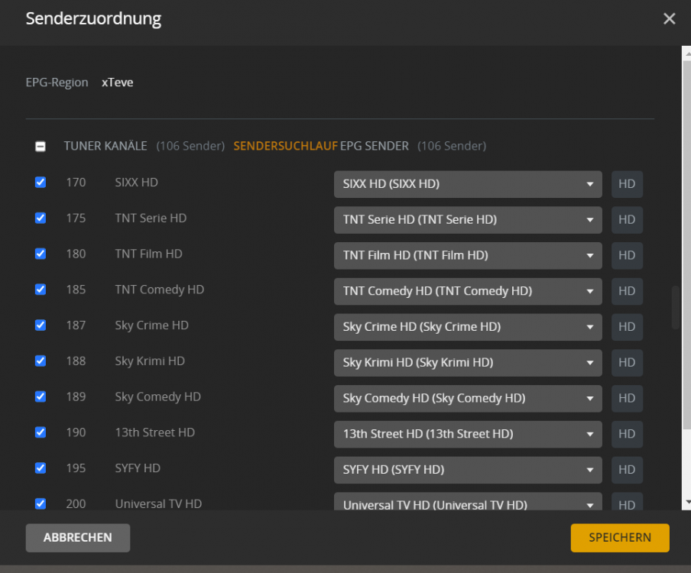Select the 13th Street HD channel name

point(154,432)
